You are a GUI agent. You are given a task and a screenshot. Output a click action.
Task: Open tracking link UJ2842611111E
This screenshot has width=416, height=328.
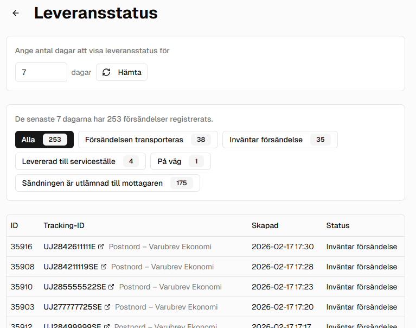click(69, 247)
